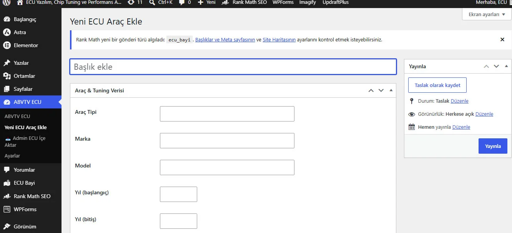Click the Marka input field
This screenshot has height=233, width=512.
[227, 141]
